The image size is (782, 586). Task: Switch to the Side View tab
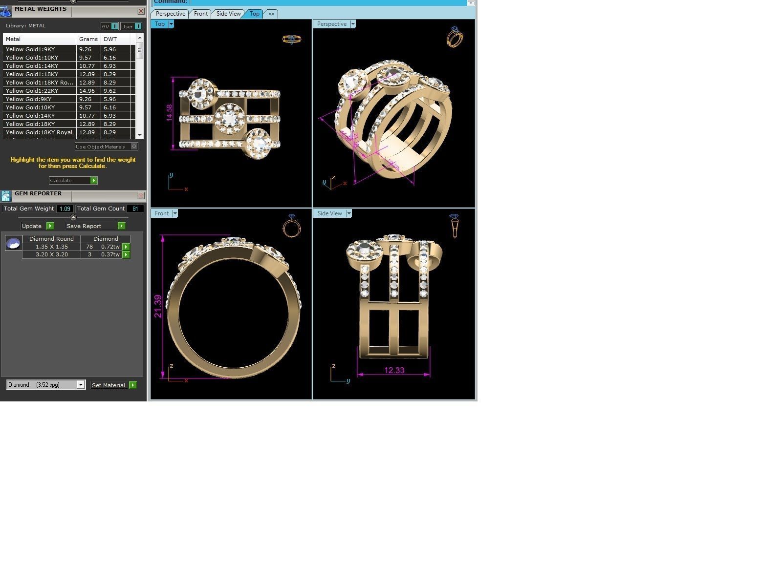pyautogui.click(x=229, y=14)
